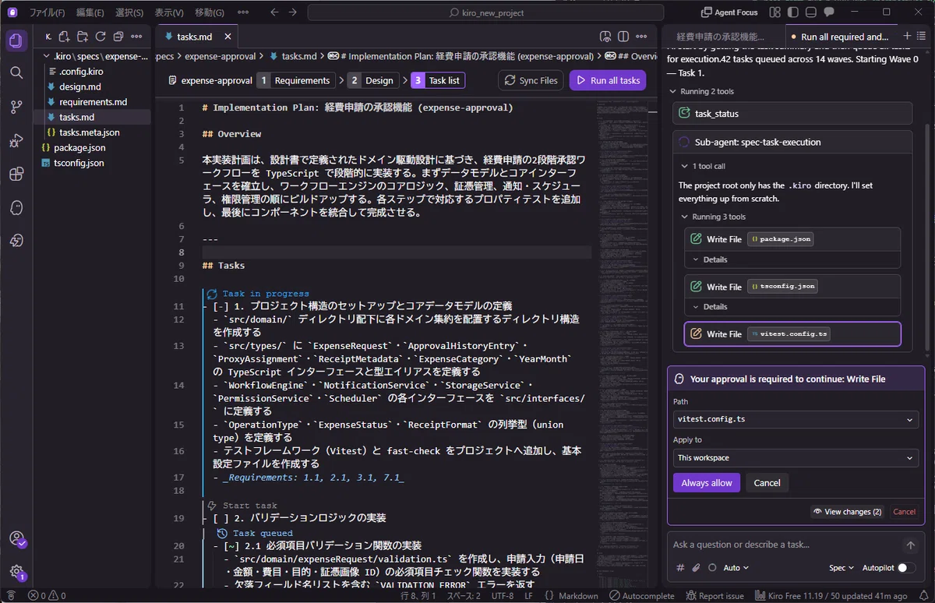Open the markdown preview beside the editor

pyautogui.click(x=605, y=37)
